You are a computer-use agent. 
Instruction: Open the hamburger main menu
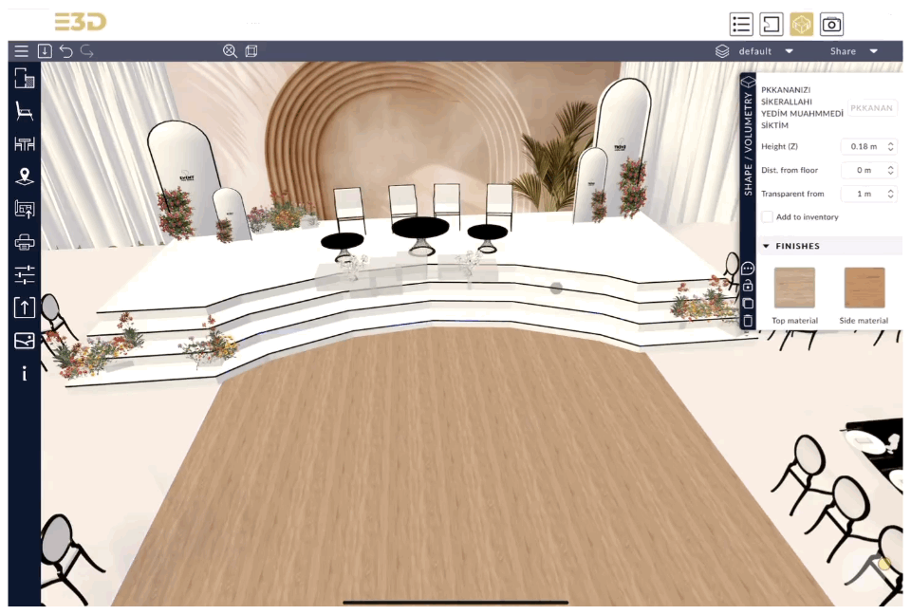coord(21,51)
